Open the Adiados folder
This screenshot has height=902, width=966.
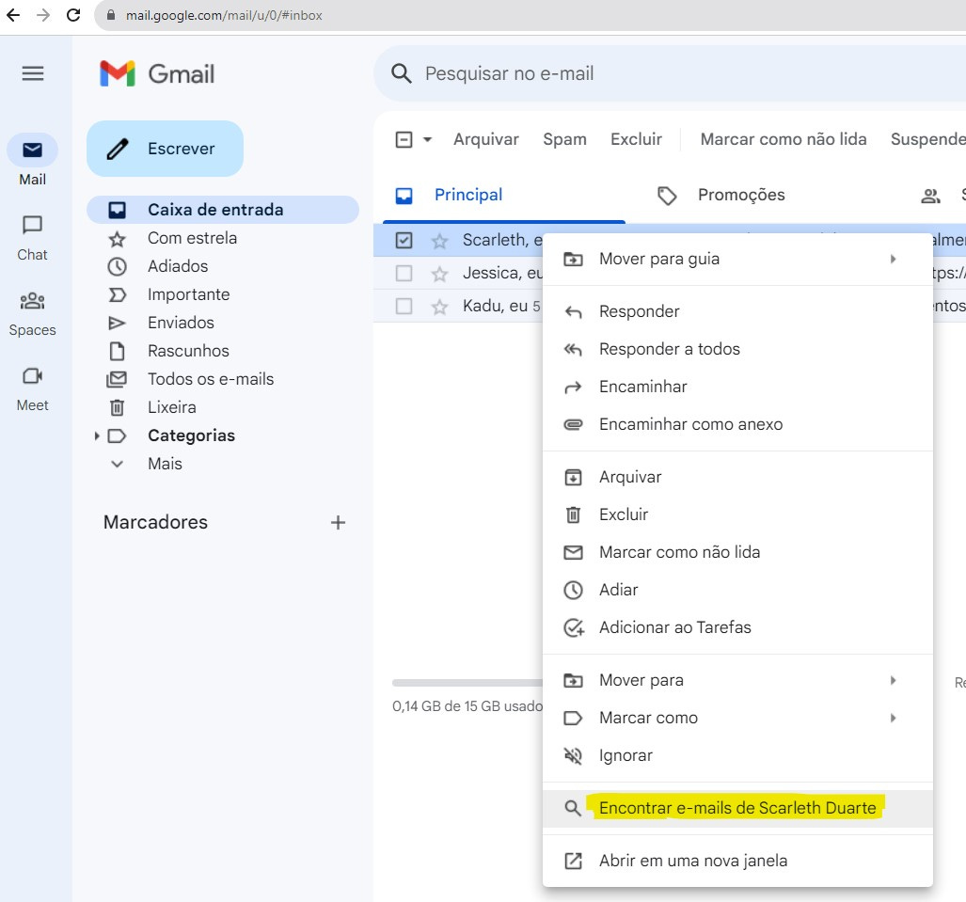pos(177,266)
